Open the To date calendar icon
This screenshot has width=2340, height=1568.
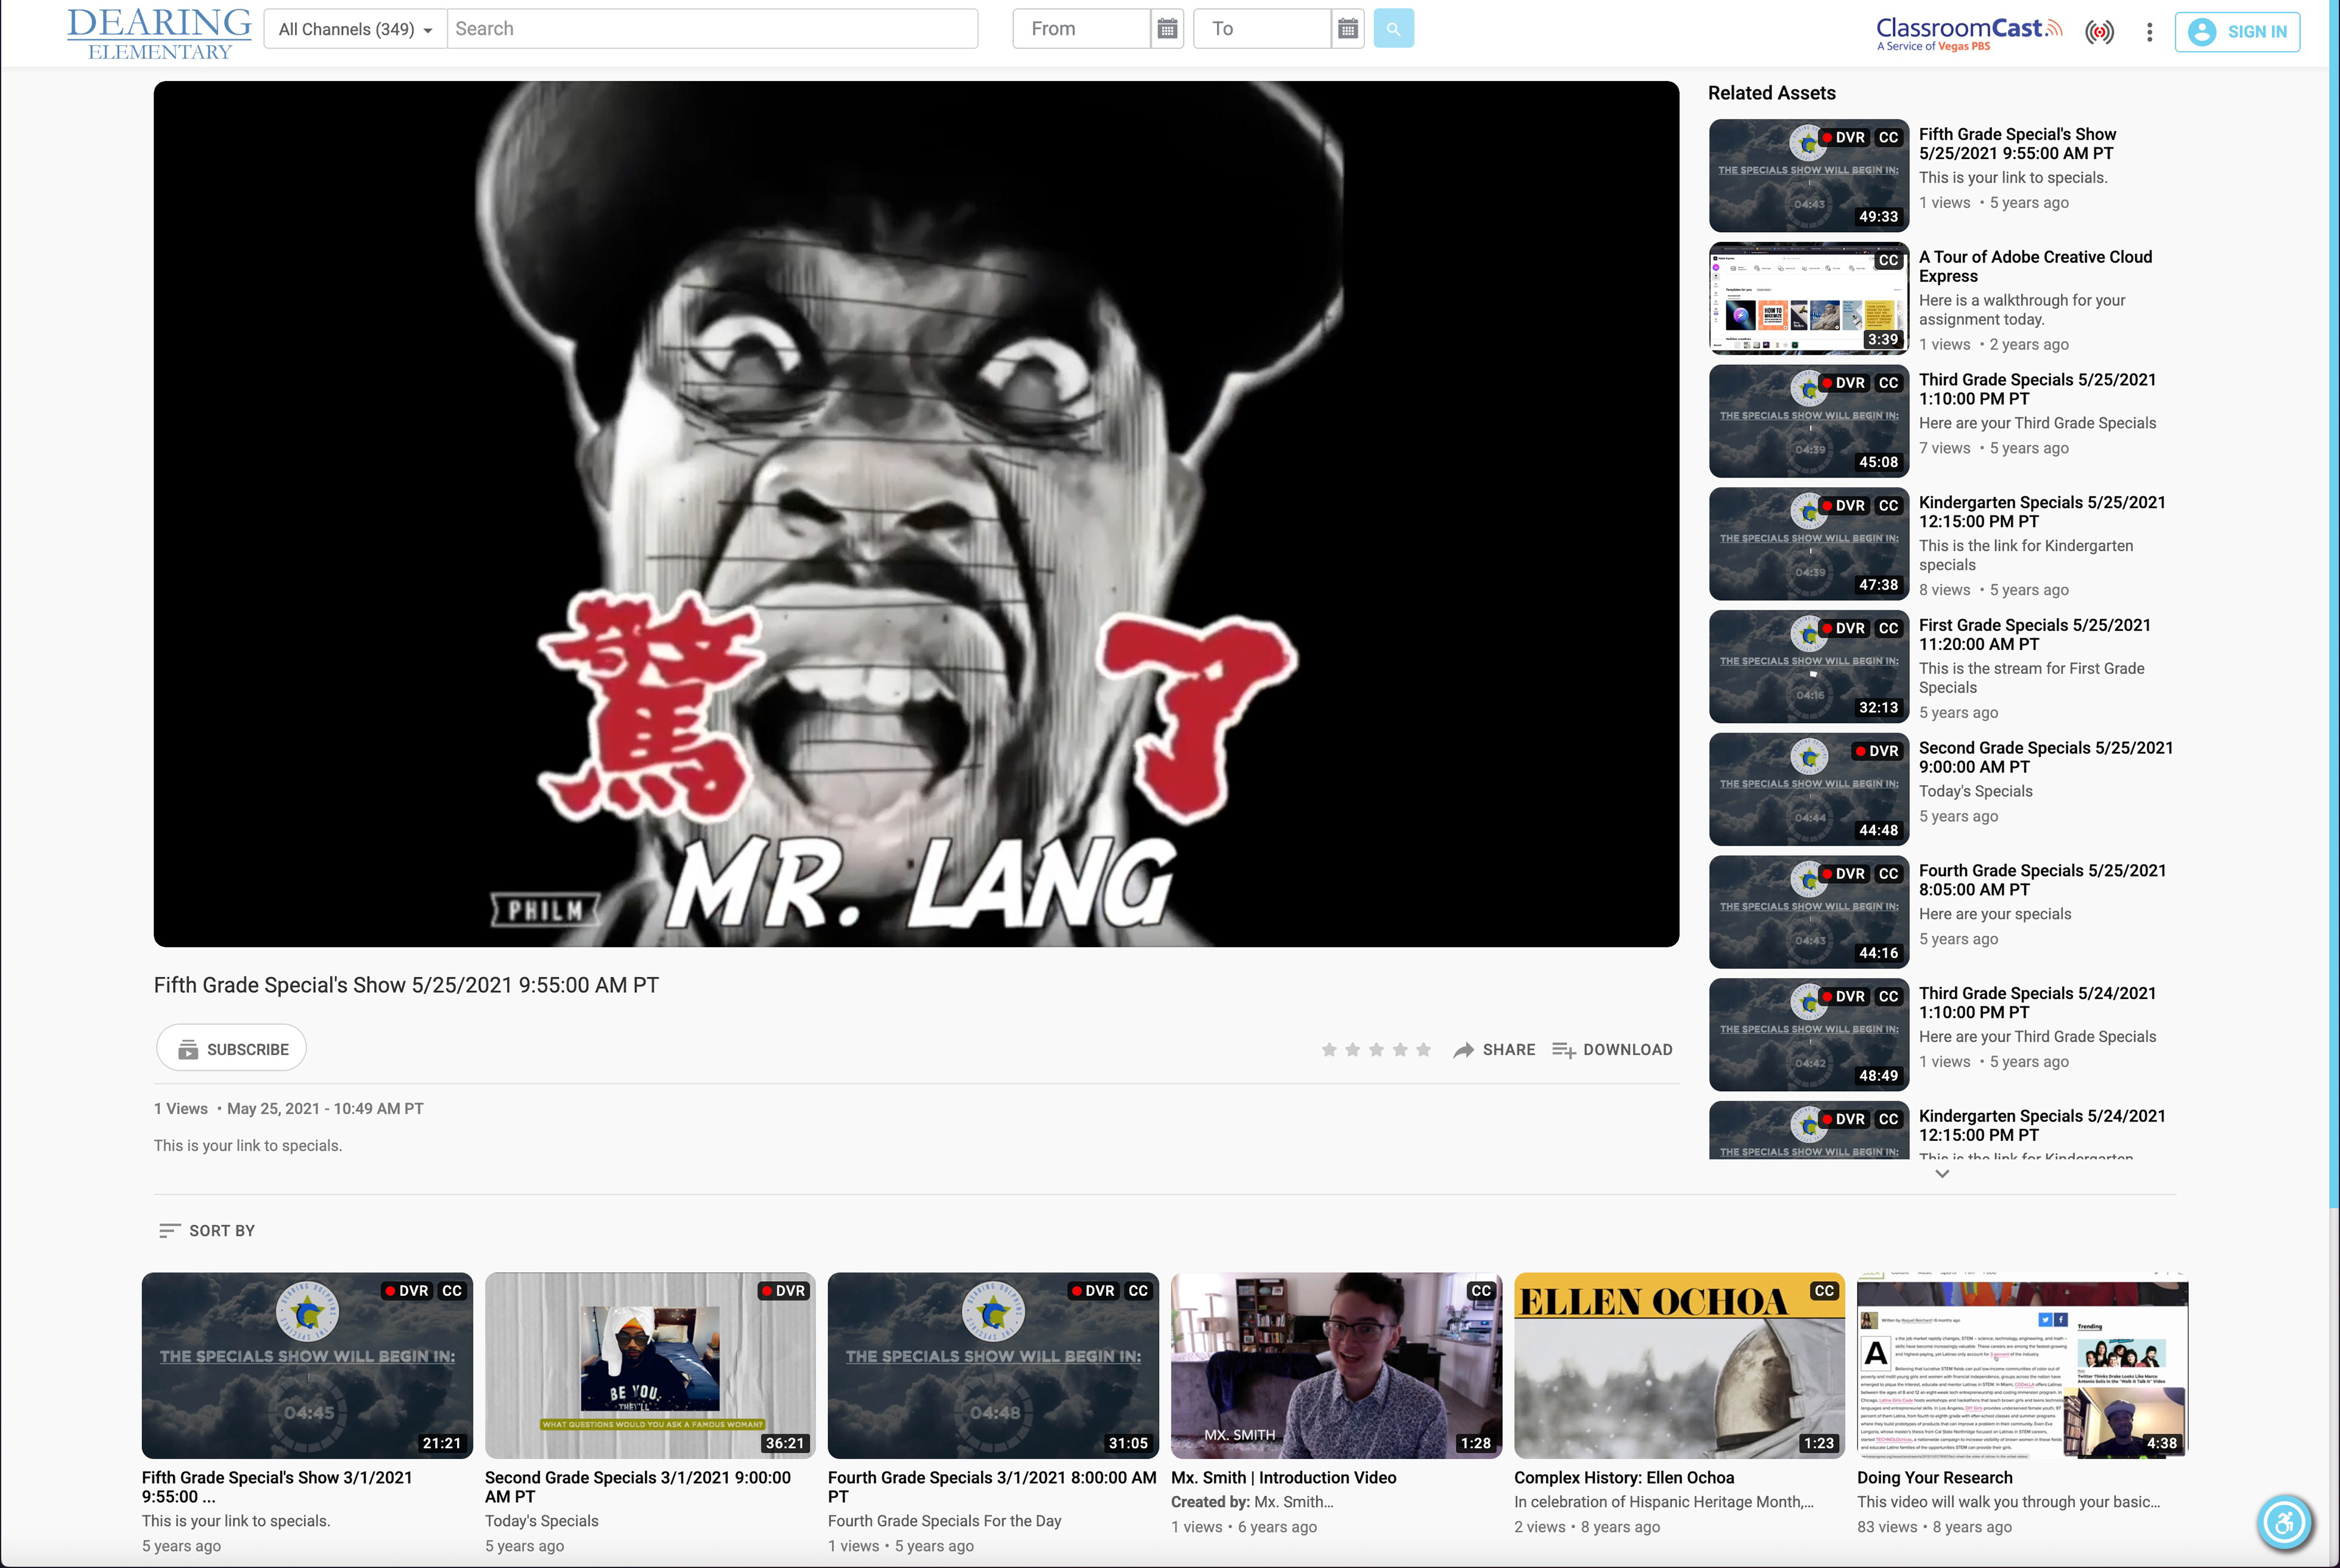point(1347,29)
